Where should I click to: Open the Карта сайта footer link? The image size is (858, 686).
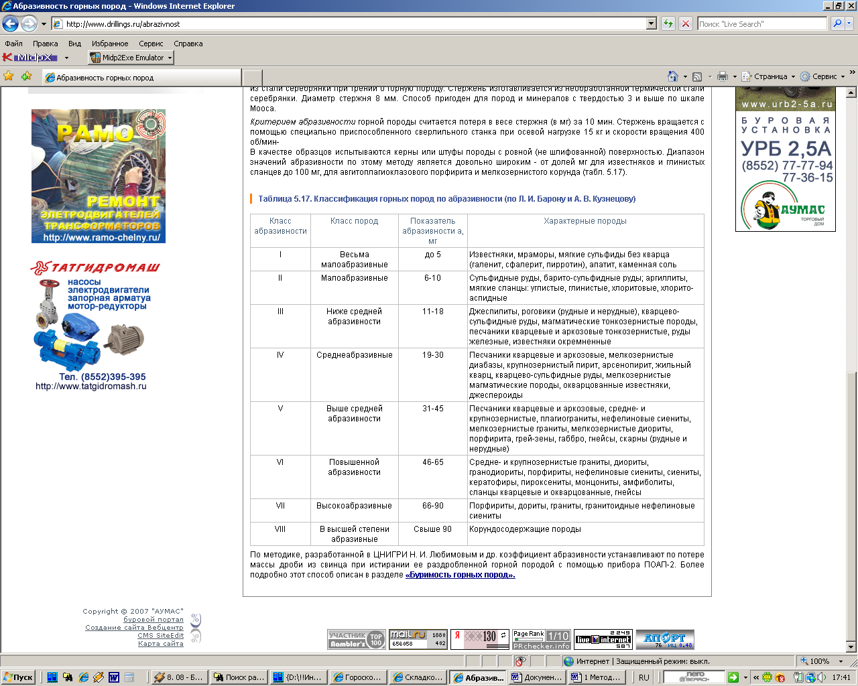(x=161, y=644)
